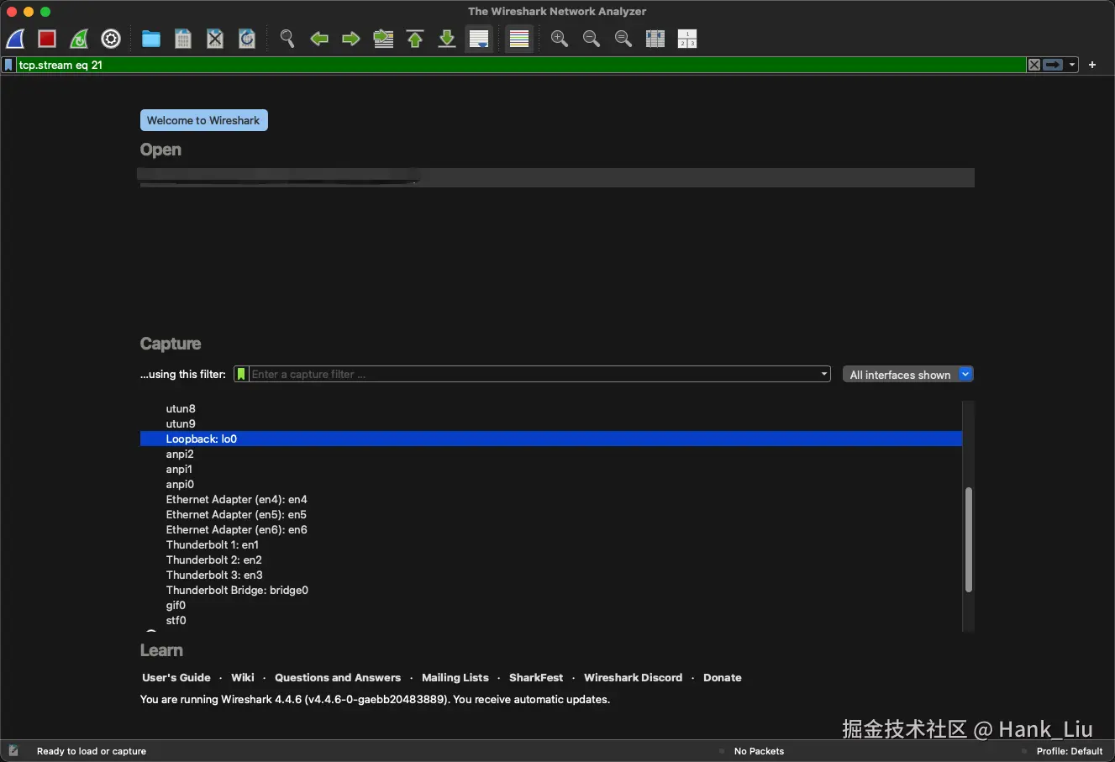Go to a specified packet using the toolbar icon
Image resolution: width=1115 pixels, height=762 pixels.
coord(383,39)
